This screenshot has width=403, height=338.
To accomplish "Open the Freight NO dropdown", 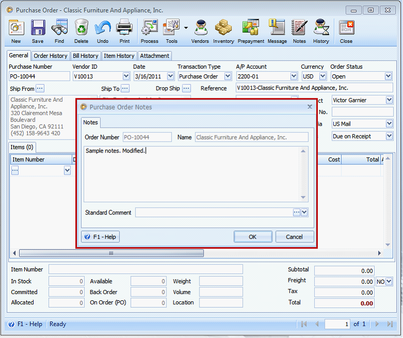I will point(389,282).
